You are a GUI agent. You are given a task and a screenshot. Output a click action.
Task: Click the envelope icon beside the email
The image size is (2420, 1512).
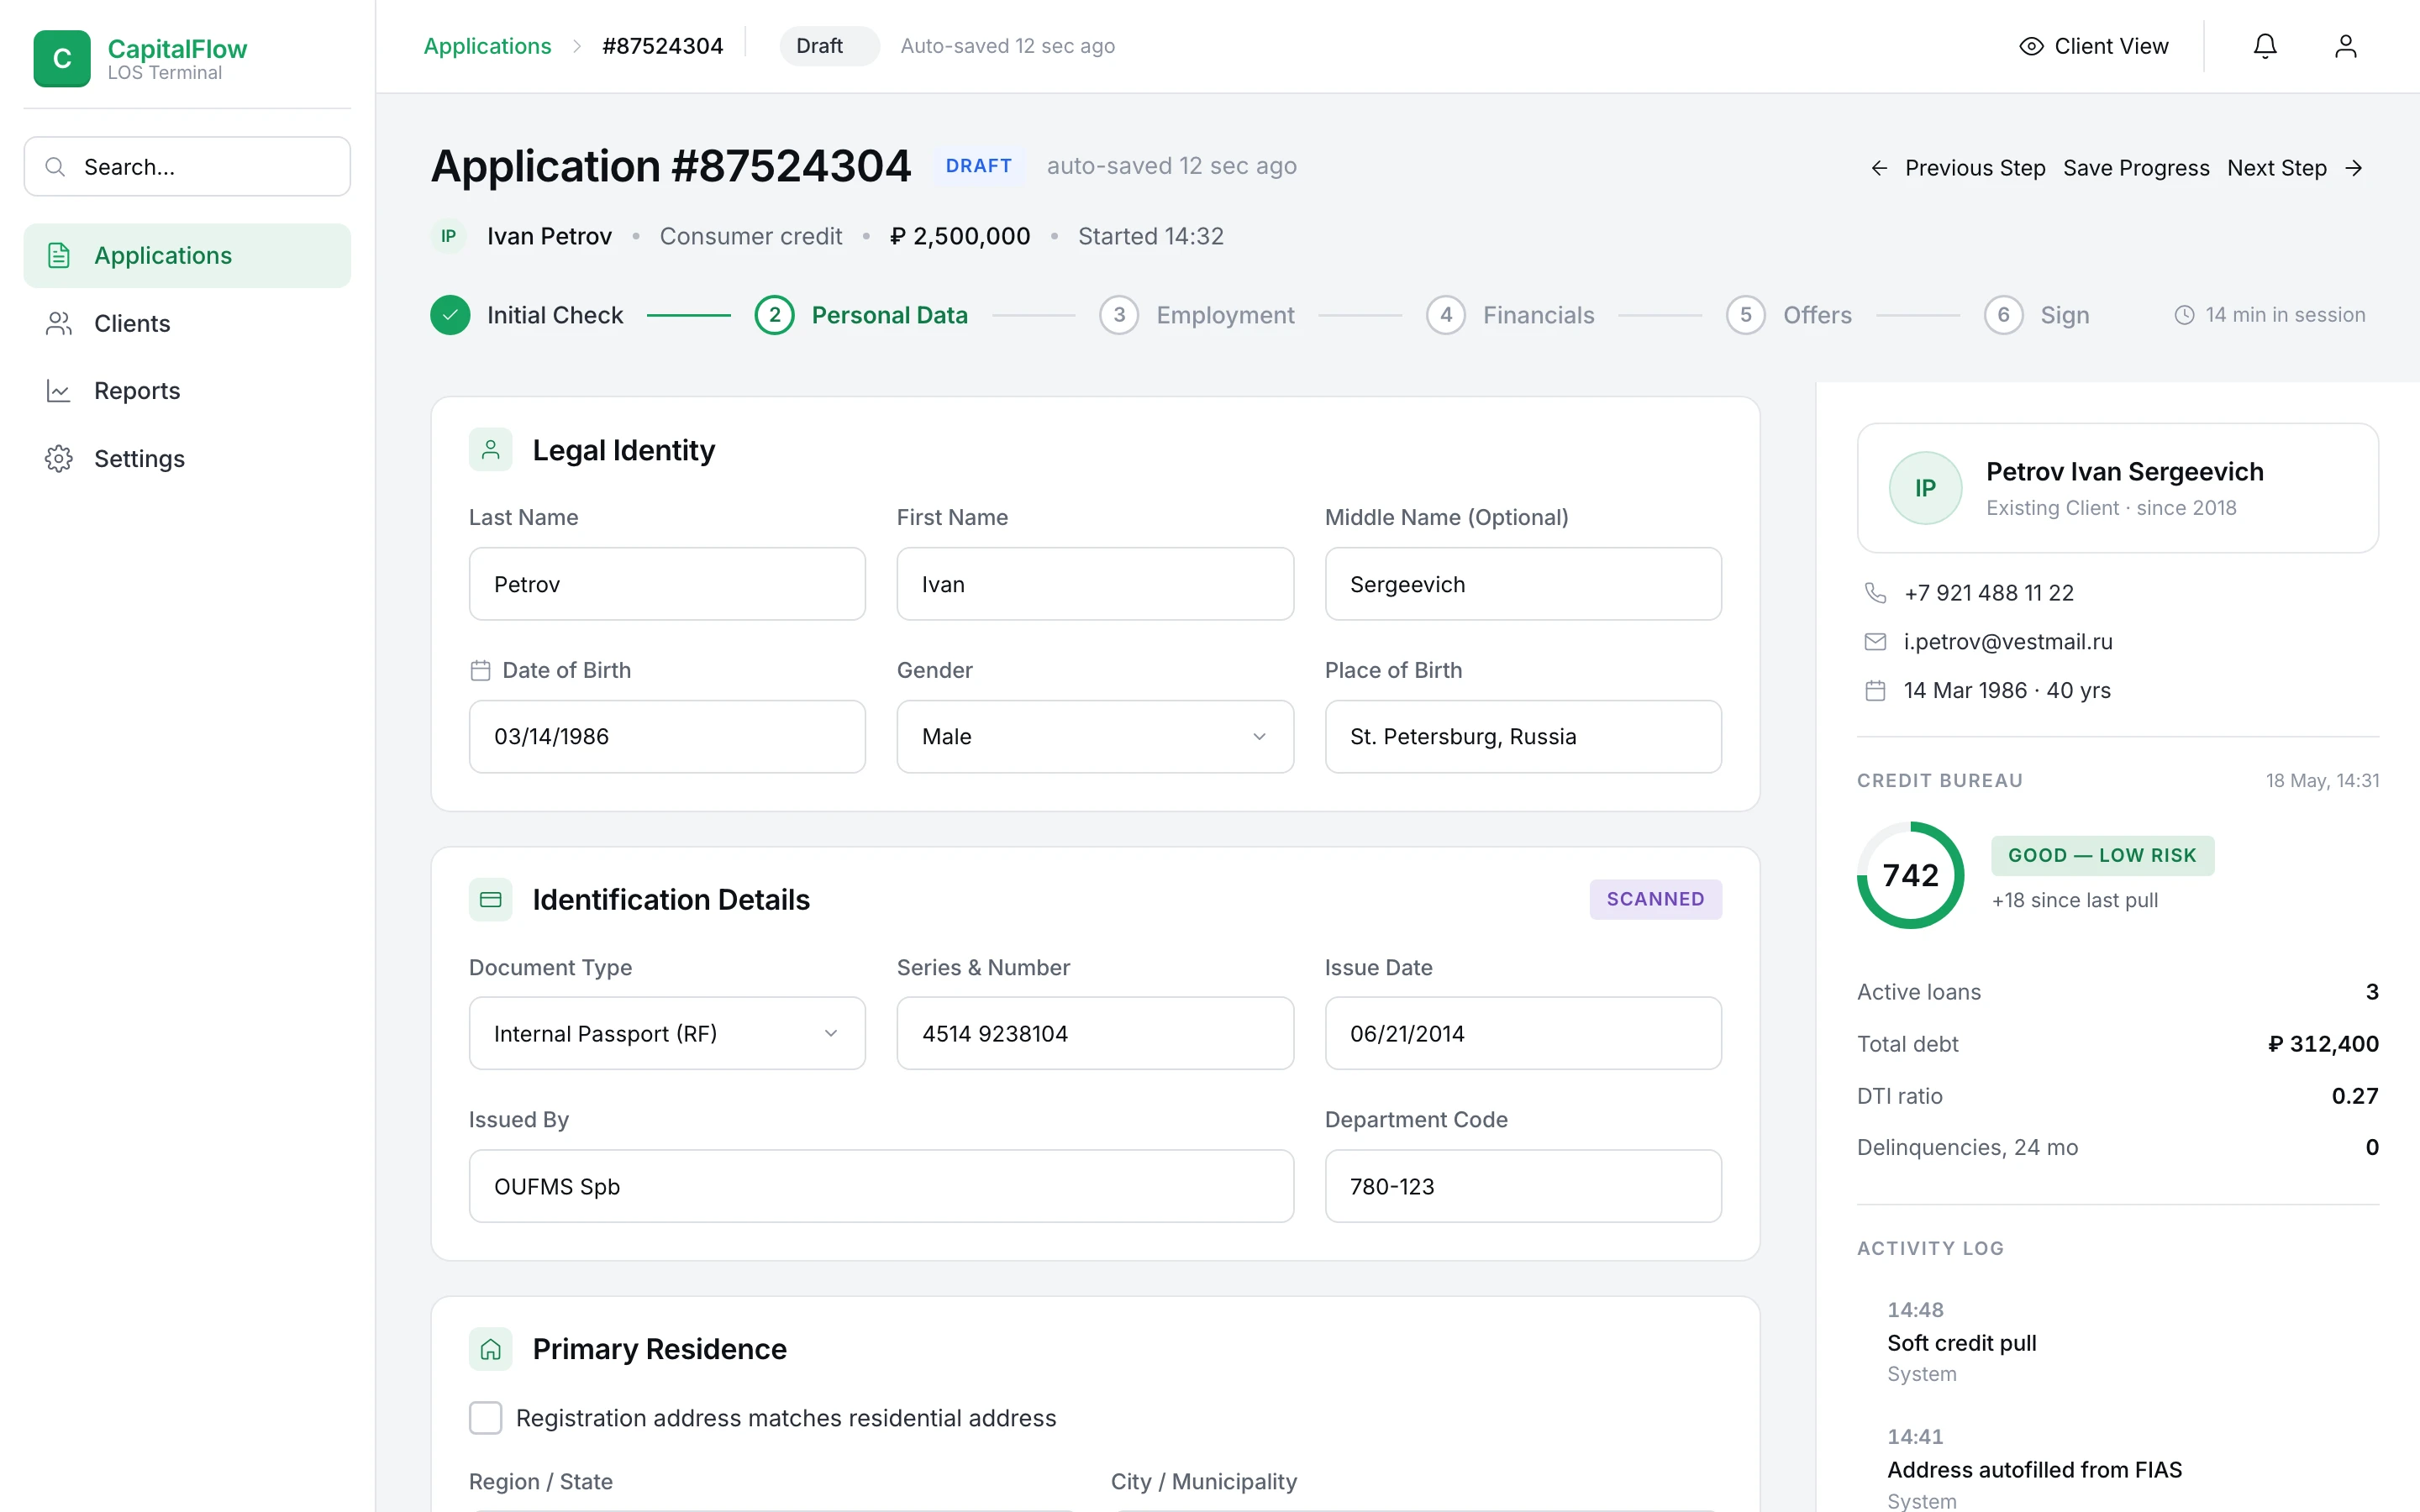point(1875,642)
